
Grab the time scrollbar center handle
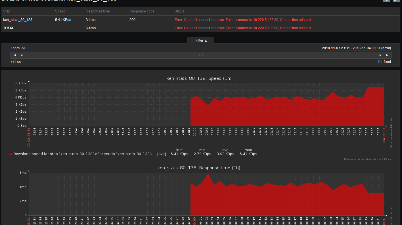[201, 55]
